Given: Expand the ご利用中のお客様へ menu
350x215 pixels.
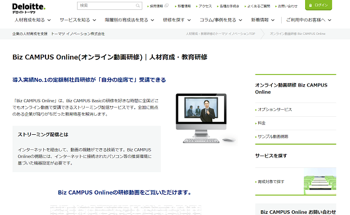Looking at the screenshot, I should click(x=309, y=20).
